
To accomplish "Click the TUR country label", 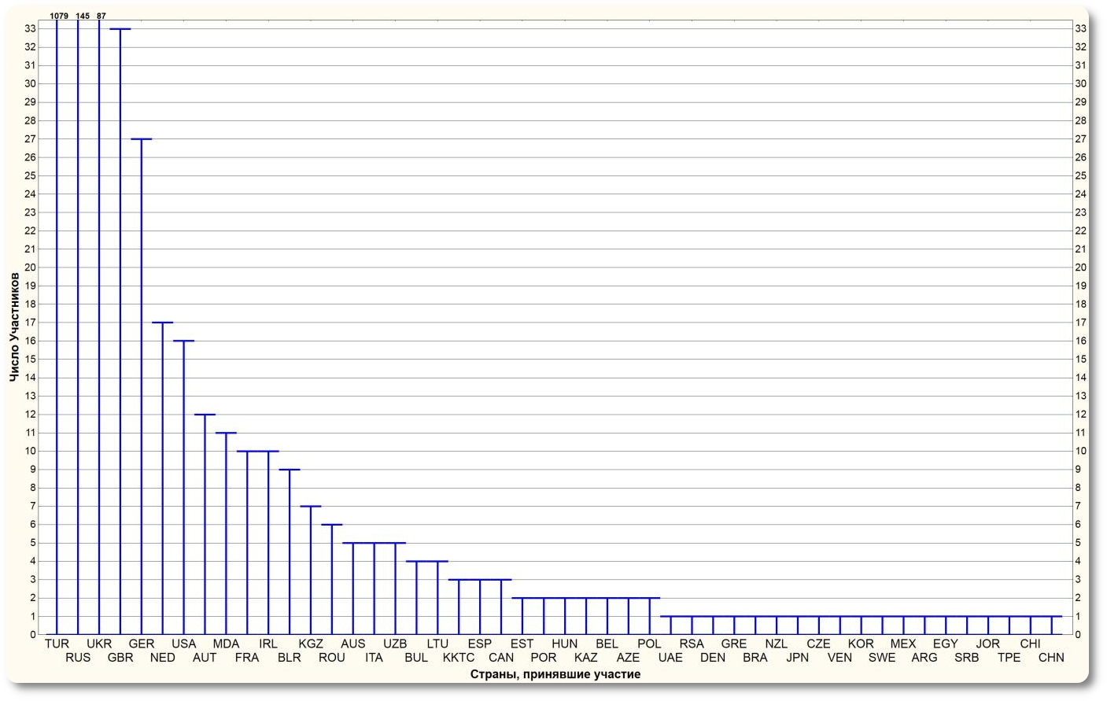I will 57,644.
